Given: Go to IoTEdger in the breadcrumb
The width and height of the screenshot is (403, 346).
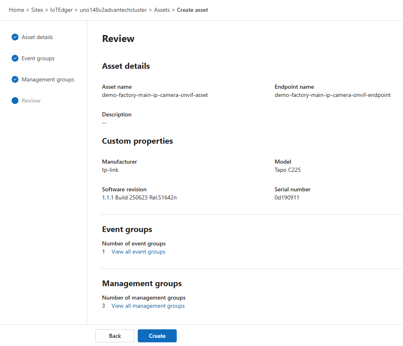Looking at the screenshot, I should click(61, 10).
